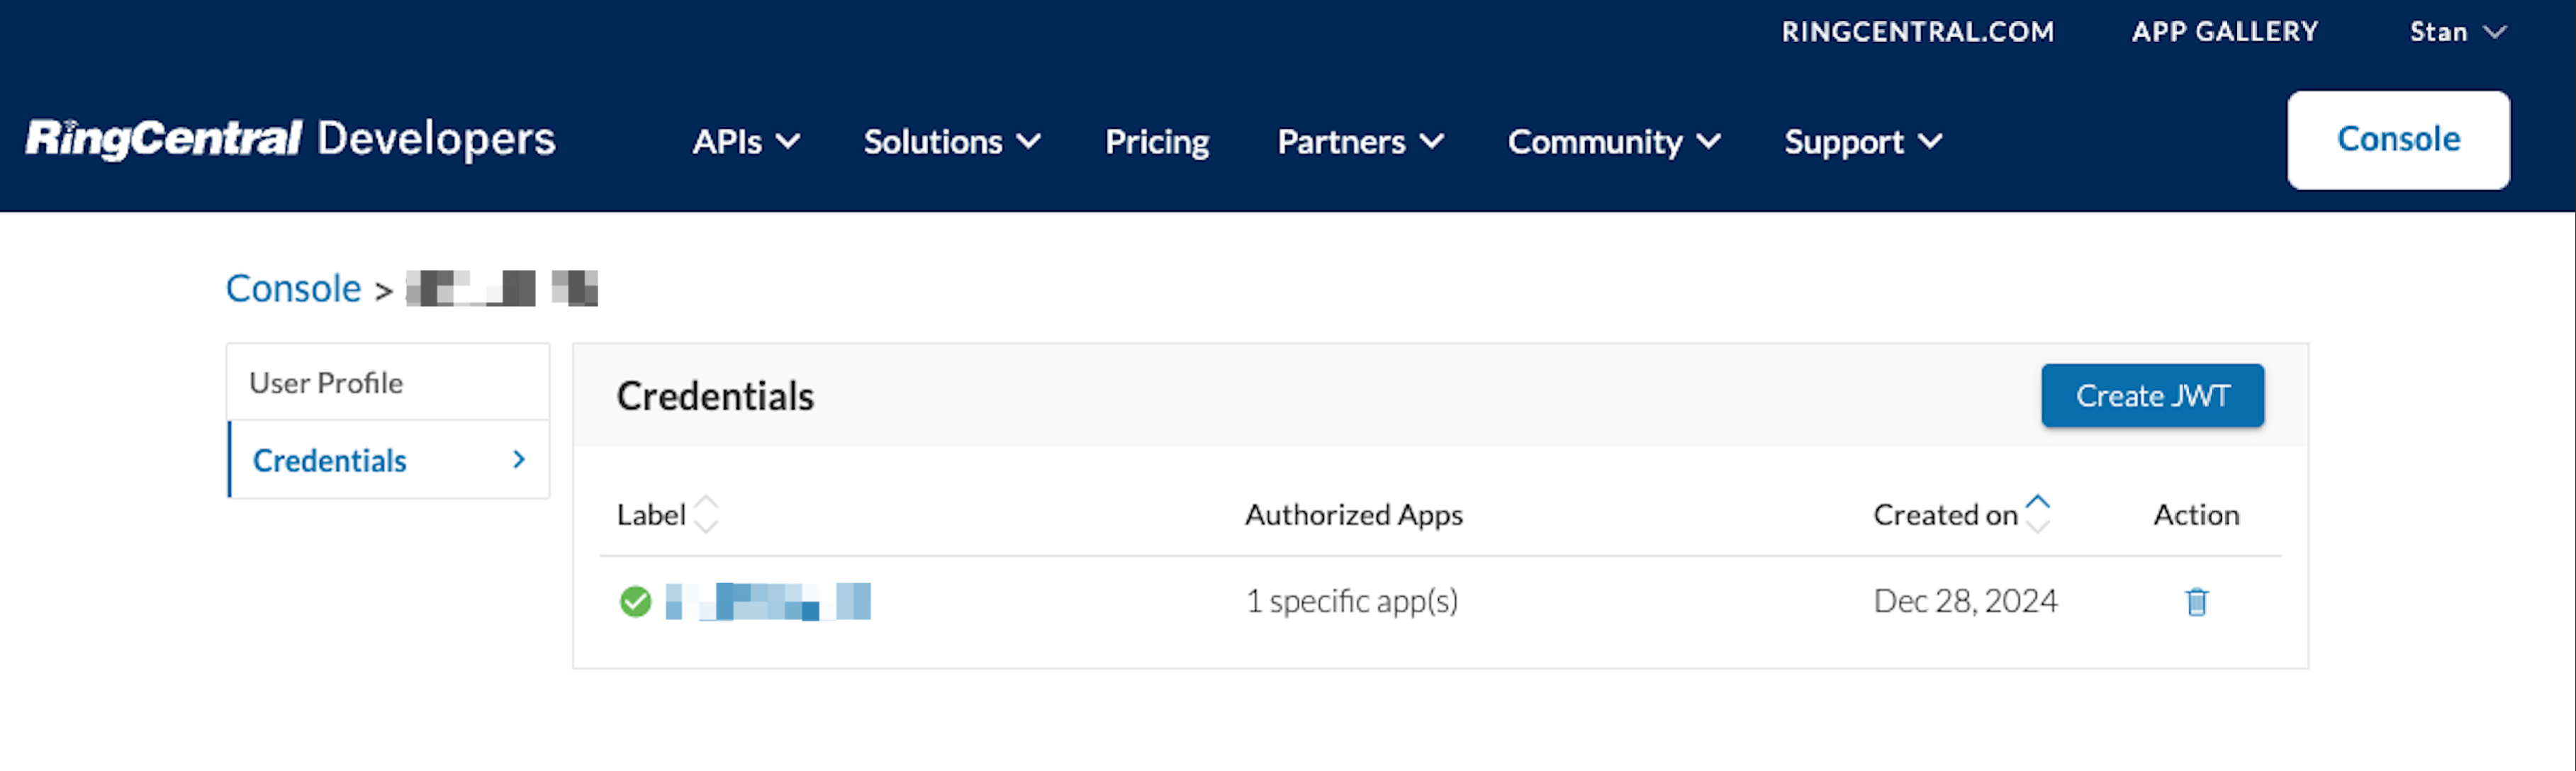
Task: Open the Stan account menu
Action: (x=2457, y=32)
